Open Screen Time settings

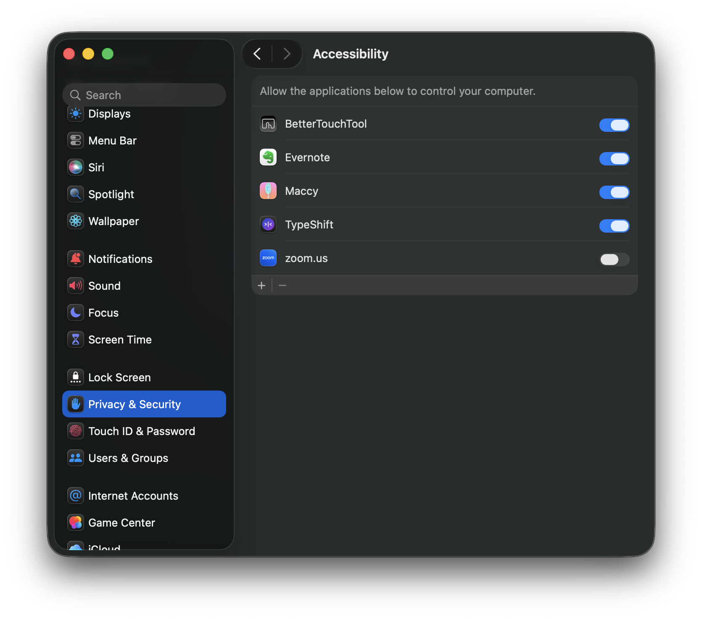144,340
